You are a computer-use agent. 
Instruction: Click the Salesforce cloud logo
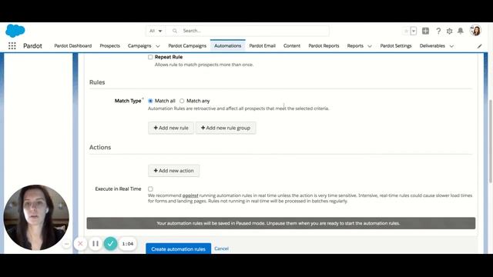click(15, 31)
